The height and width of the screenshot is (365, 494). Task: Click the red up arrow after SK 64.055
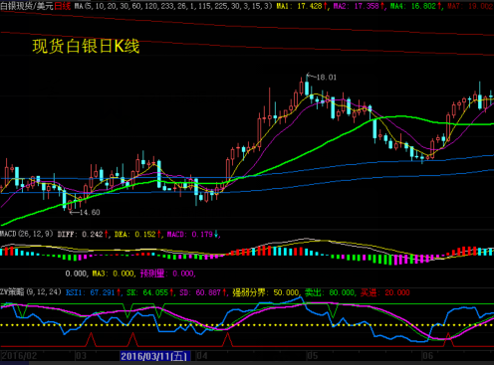point(171,292)
